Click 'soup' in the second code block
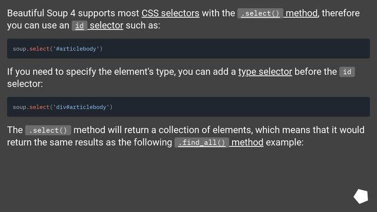The width and height of the screenshot is (377, 212). pos(19,107)
